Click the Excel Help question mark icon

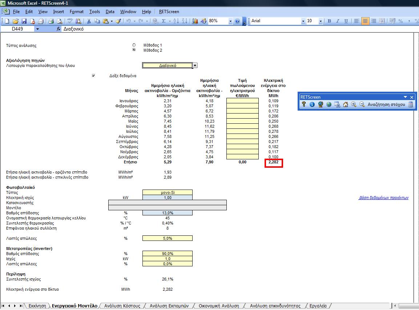click(237, 21)
